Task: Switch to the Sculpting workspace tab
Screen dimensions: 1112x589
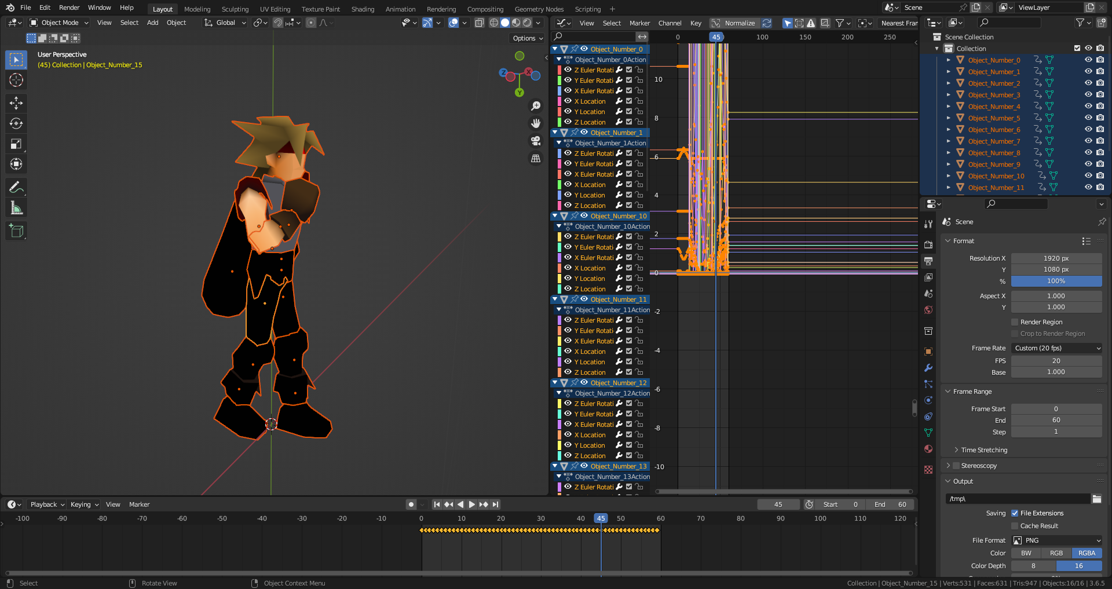Action: coord(235,9)
